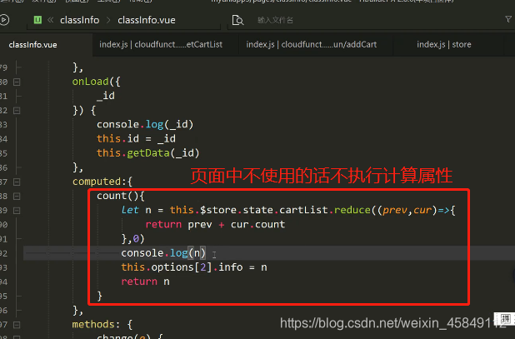This screenshot has width=515, height=339.
Task: Click the 'console.log(n)' line
Action: [x=163, y=253]
